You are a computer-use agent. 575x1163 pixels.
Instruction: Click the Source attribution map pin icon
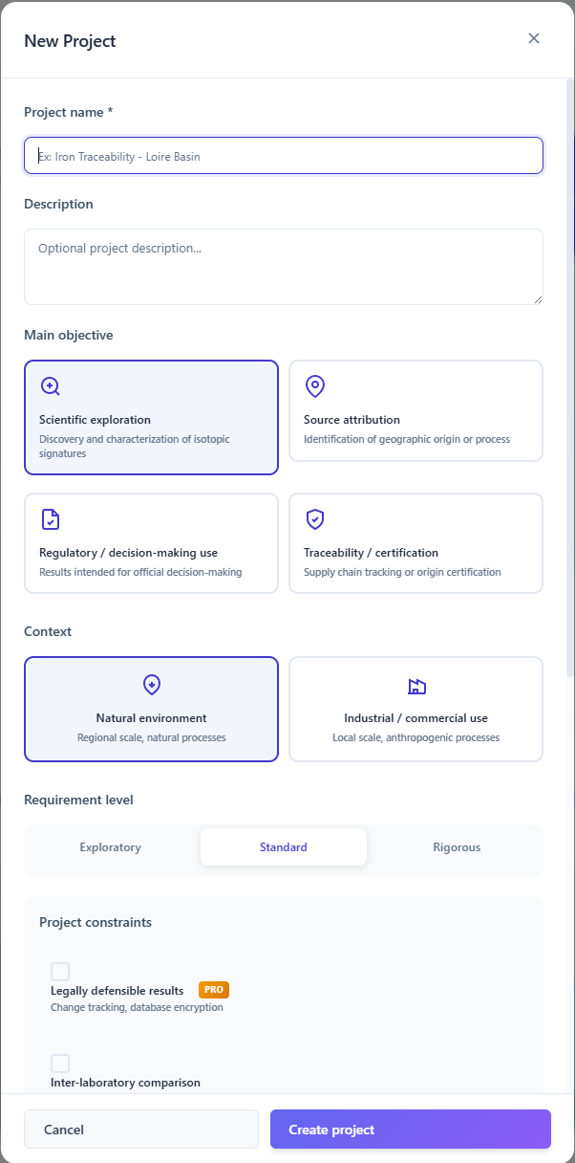click(x=315, y=386)
